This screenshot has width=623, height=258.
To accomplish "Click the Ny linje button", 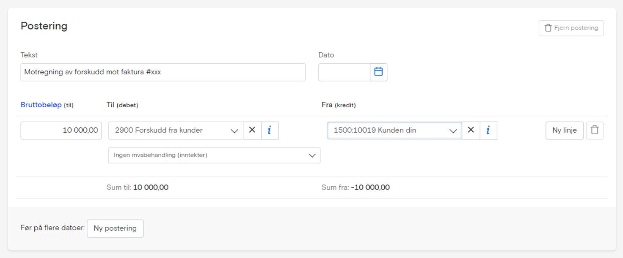I will 565,130.
